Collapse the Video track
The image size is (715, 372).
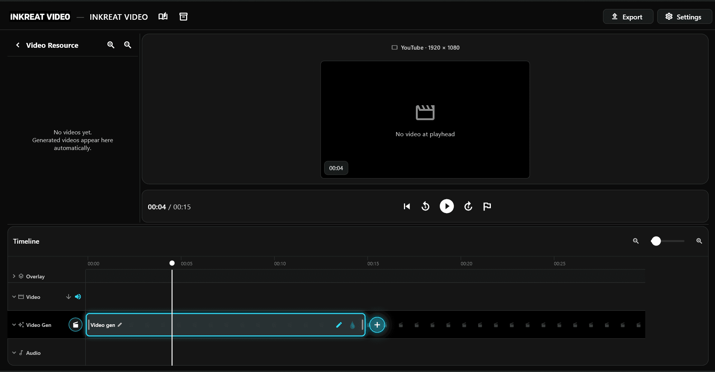pyautogui.click(x=14, y=297)
